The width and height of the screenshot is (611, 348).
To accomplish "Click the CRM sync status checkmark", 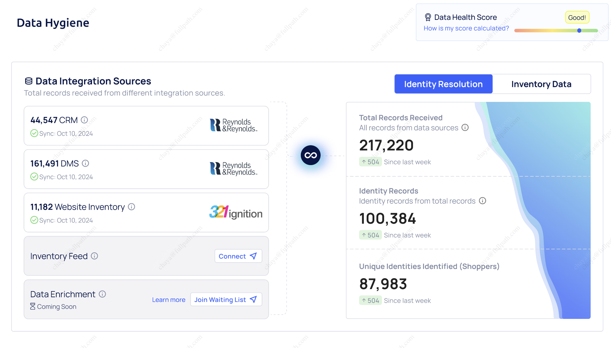I will [34, 133].
